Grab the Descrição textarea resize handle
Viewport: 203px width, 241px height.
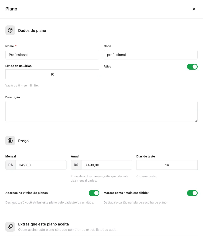pyautogui.click(x=196, y=121)
